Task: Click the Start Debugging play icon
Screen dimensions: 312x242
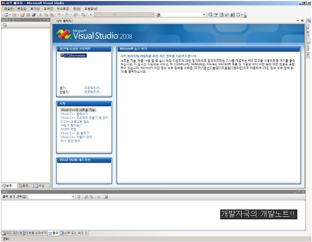Action: [91, 15]
